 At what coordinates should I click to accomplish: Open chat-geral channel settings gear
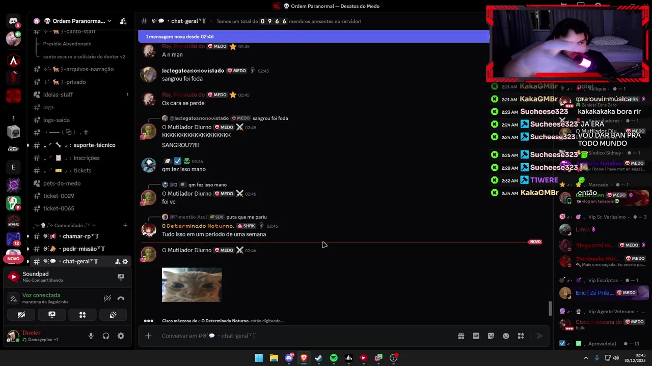click(x=125, y=261)
